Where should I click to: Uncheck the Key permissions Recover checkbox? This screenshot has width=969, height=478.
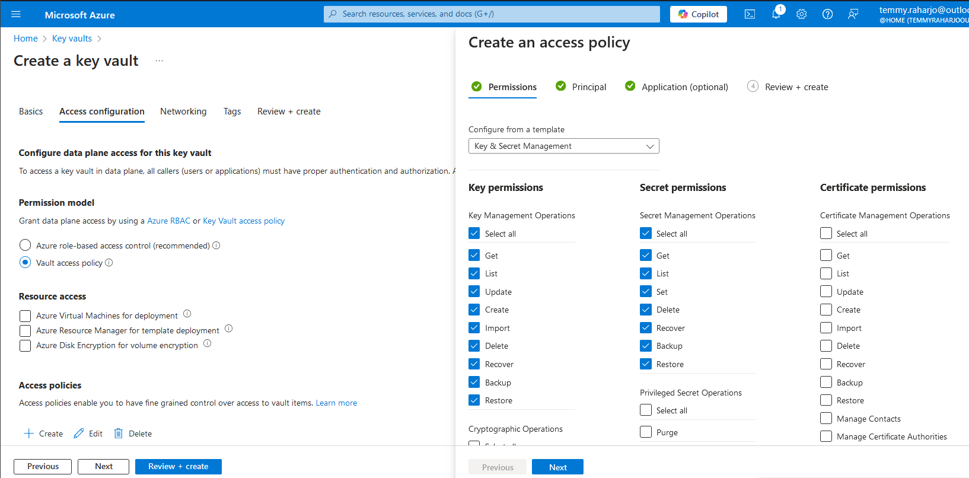[474, 364]
